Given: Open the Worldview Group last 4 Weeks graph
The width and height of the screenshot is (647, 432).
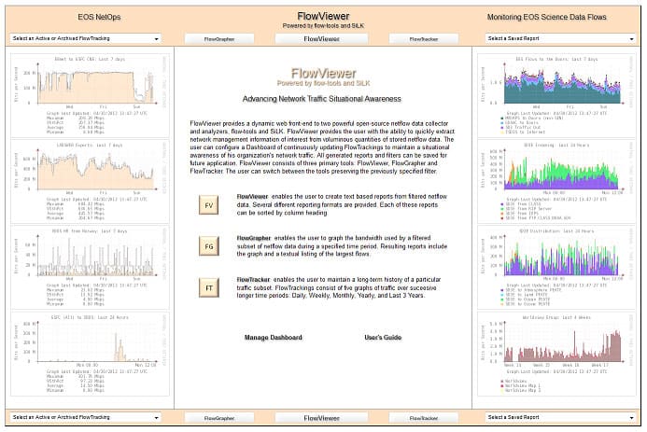Looking at the screenshot, I should click(x=556, y=354).
